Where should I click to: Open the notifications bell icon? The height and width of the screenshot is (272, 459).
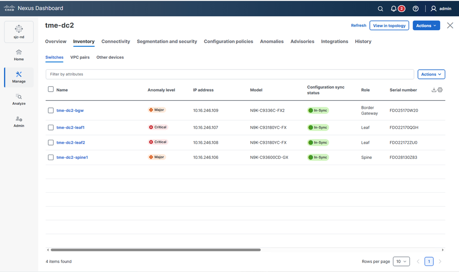pyautogui.click(x=394, y=9)
